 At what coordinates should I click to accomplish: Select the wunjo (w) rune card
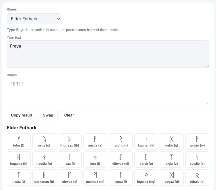coord(197,141)
